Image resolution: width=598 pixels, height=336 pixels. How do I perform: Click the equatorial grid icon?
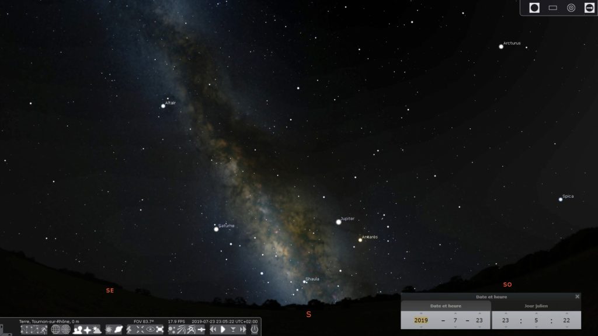pyautogui.click(x=56, y=330)
